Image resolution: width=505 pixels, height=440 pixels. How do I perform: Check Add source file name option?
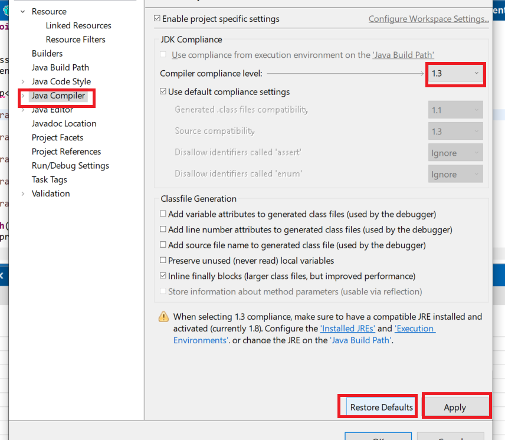(163, 245)
